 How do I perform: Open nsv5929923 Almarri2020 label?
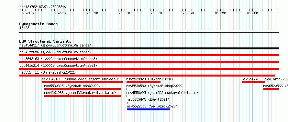click(150, 79)
